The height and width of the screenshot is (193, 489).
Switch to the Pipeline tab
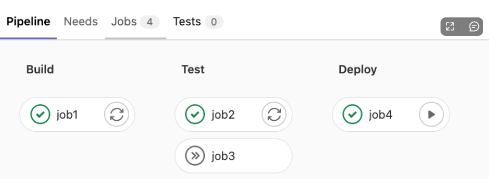(x=28, y=22)
